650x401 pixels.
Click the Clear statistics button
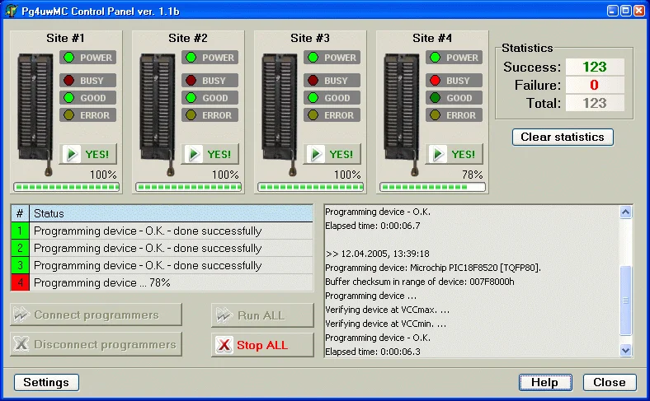point(563,137)
